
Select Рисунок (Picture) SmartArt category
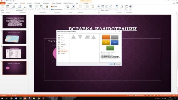point(63,53)
